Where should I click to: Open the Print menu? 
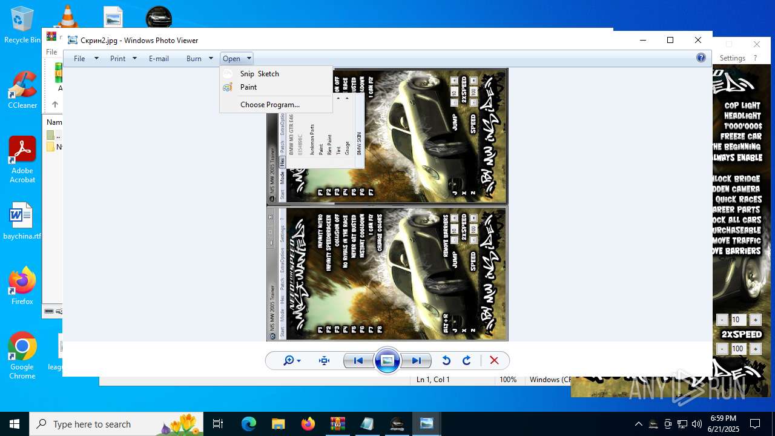coord(118,59)
